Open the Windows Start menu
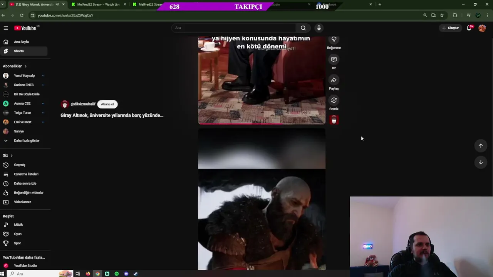 coord(2,274)
